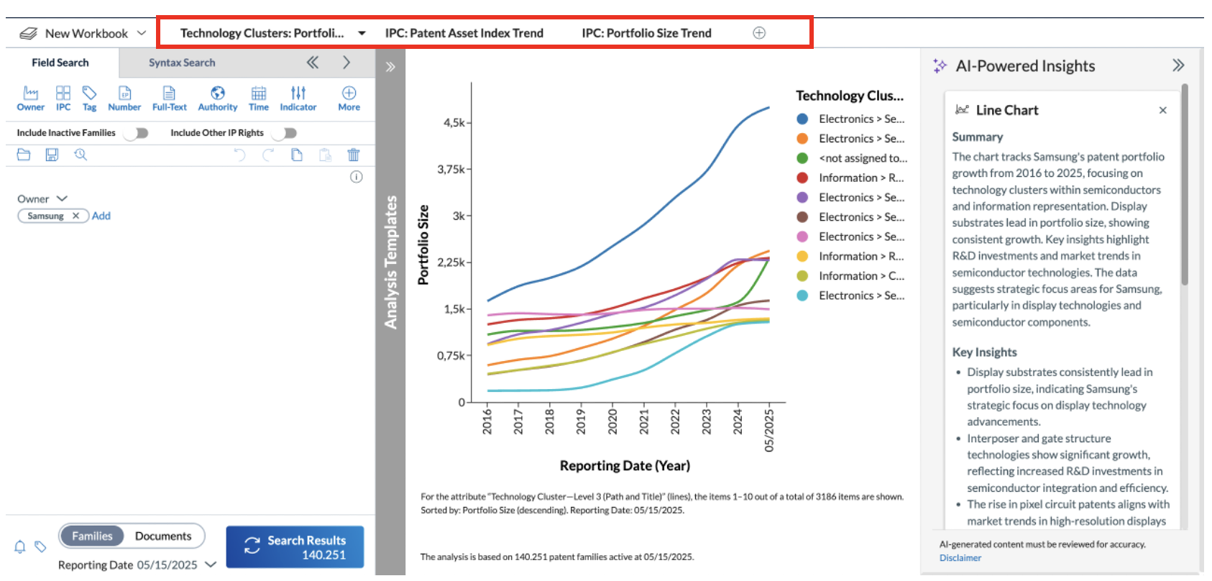Image resolution: width=1212 pixels, height=581 pixels.
Task: Select the Samsung owner chip
Action: coord(53,216)
